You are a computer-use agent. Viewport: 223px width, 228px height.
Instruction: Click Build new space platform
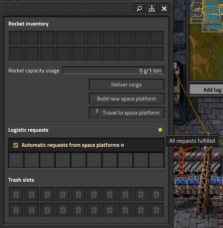[x=127, y=99]
